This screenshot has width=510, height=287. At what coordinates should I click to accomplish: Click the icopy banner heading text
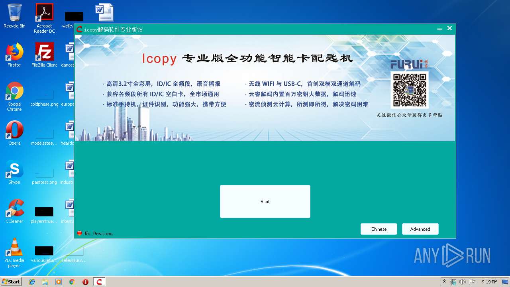pyautogui.click(x=247, y=59)
